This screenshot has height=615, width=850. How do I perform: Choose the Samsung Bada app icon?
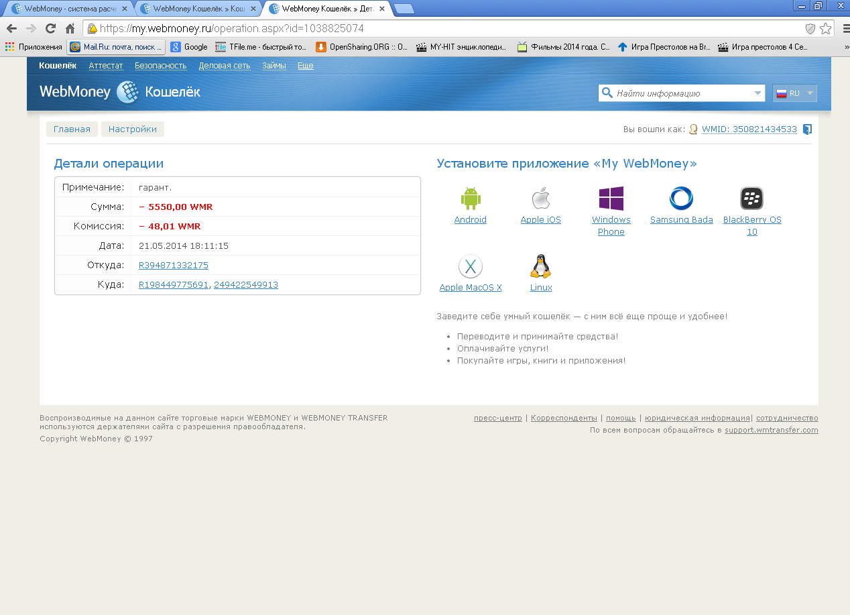681,199
